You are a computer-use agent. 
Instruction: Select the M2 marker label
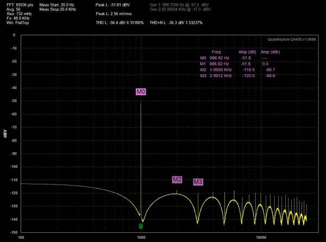click(177, 180)
